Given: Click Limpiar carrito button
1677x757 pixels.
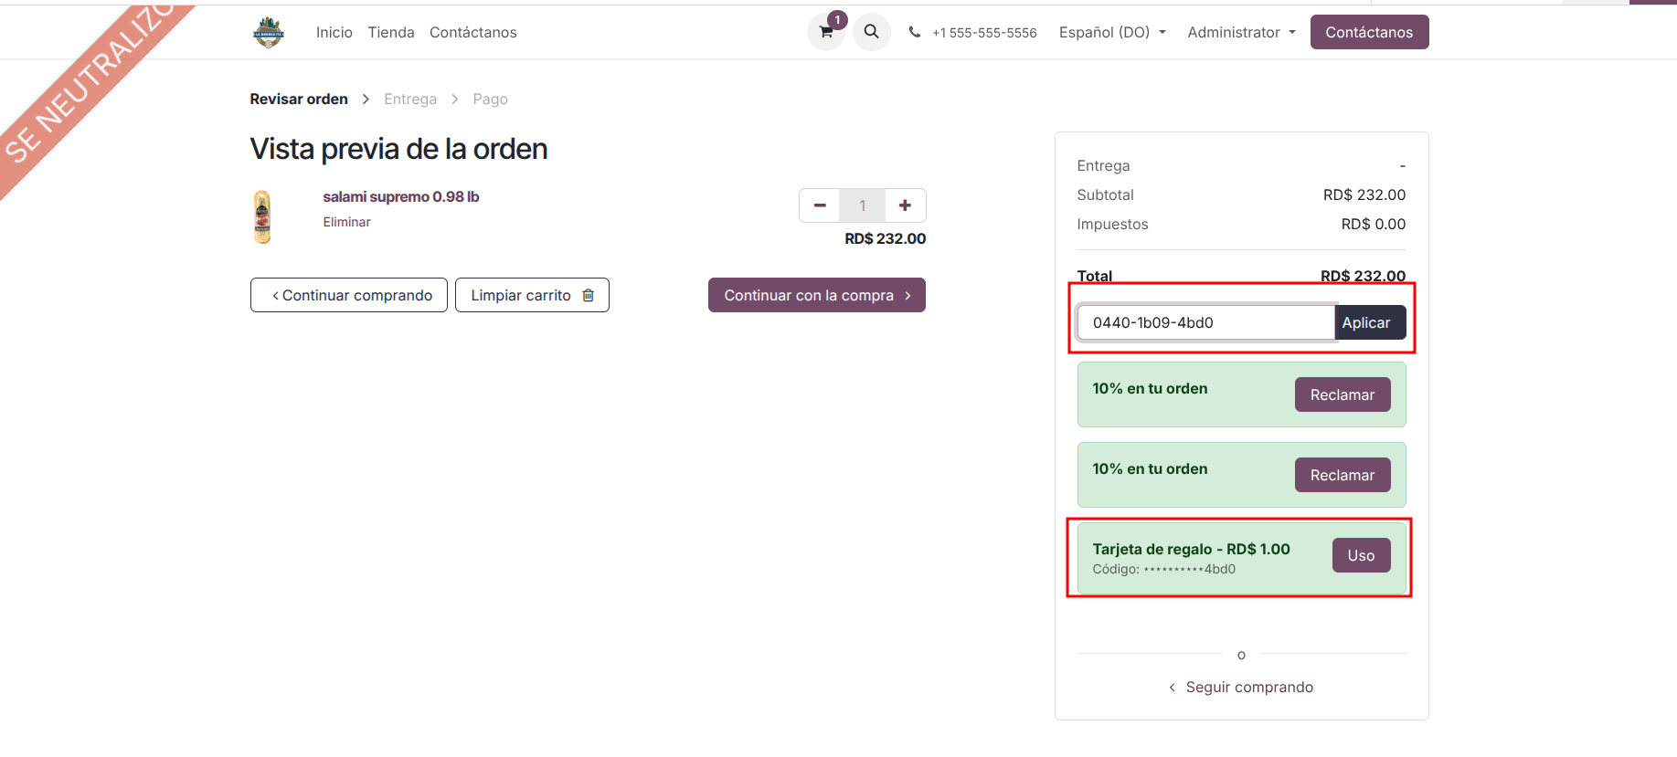Looking at the screenshot, I should click(x=532, y=295).
